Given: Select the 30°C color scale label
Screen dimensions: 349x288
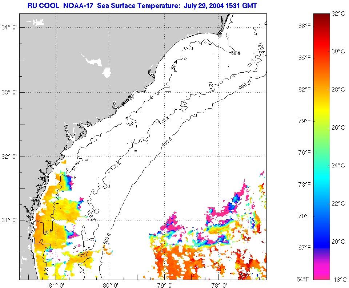Looking at the screenshot, I should coord(338,51).
